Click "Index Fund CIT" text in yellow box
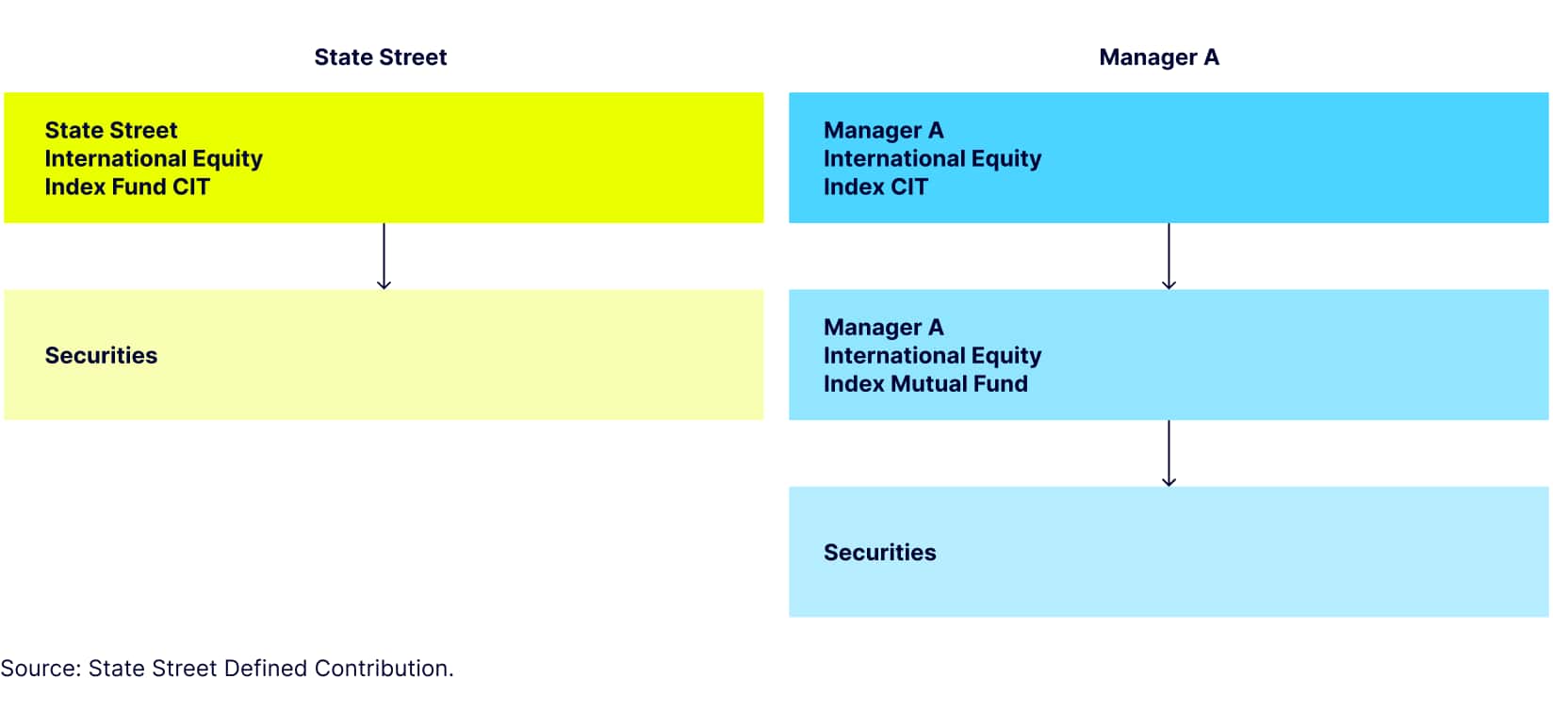This screenshot has height=727, width=1553. 127,186
